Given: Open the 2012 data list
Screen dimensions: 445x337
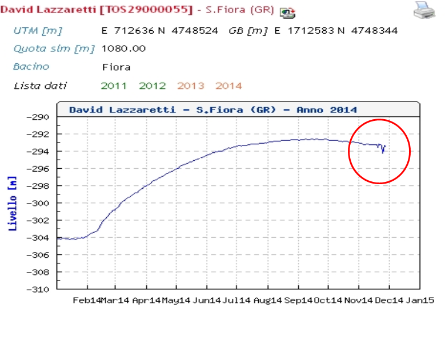Looking at the screenshot, I should coord(152,86).
